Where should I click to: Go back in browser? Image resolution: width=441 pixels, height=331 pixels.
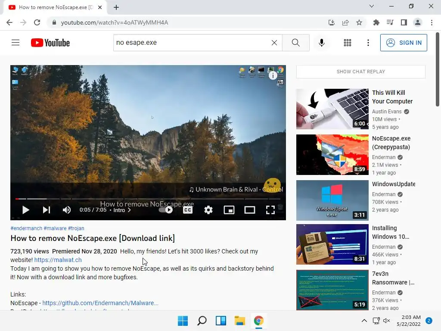tap(9, 22)
